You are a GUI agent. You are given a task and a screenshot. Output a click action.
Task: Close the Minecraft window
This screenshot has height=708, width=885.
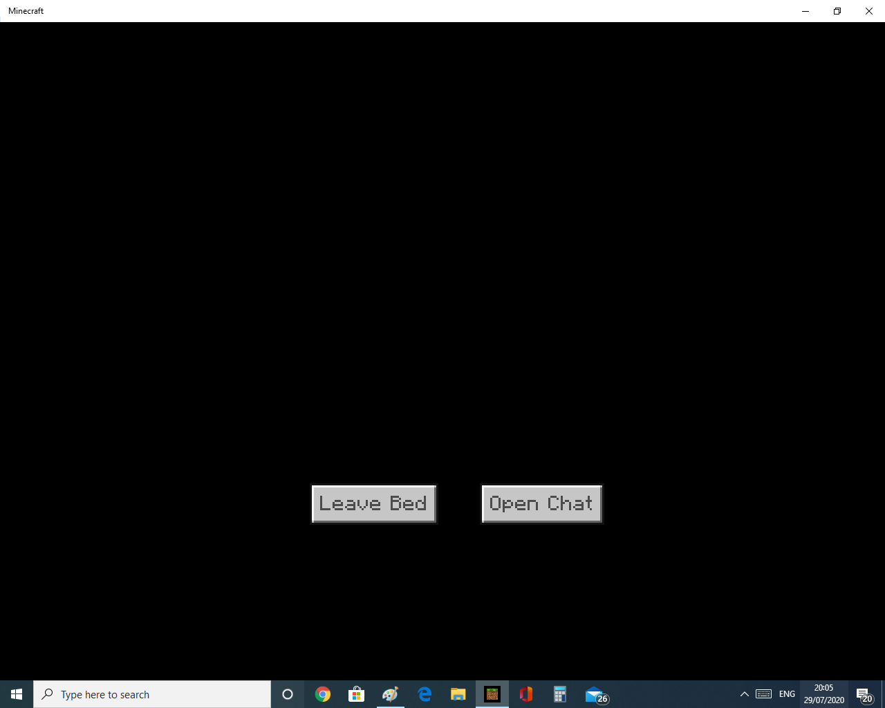(869, 11)
